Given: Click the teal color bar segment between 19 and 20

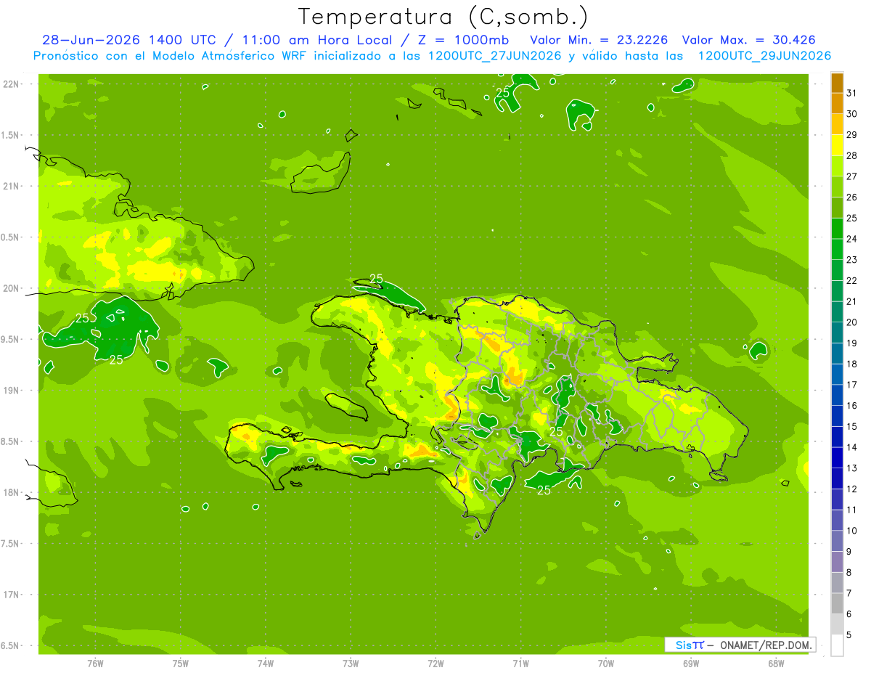Looking at the screenshot, I should click(x=837, y=333).
